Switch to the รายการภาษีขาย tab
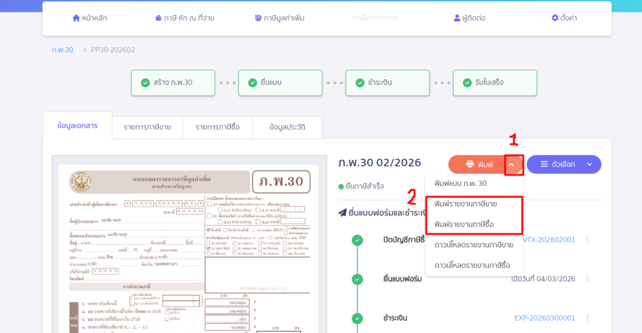The width and height of the screenshot is (642, 333). coord(147,127)
